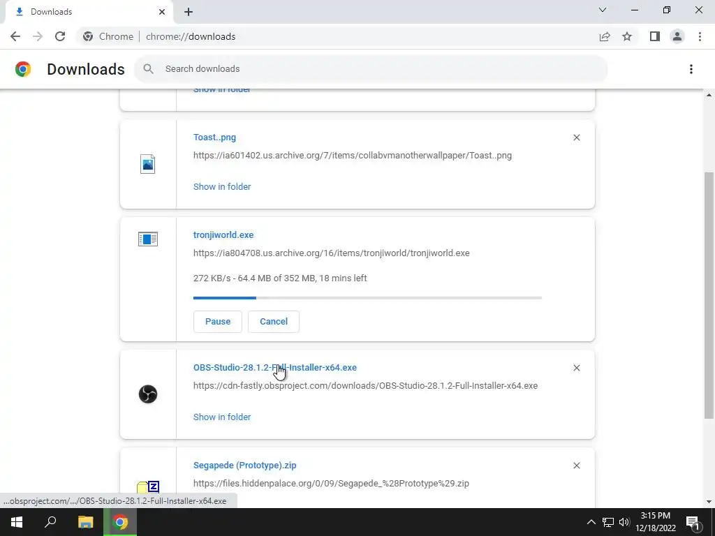Open the Downloads page more actions menu
This screenshot has height=536, width=715.
pos(691,69)
